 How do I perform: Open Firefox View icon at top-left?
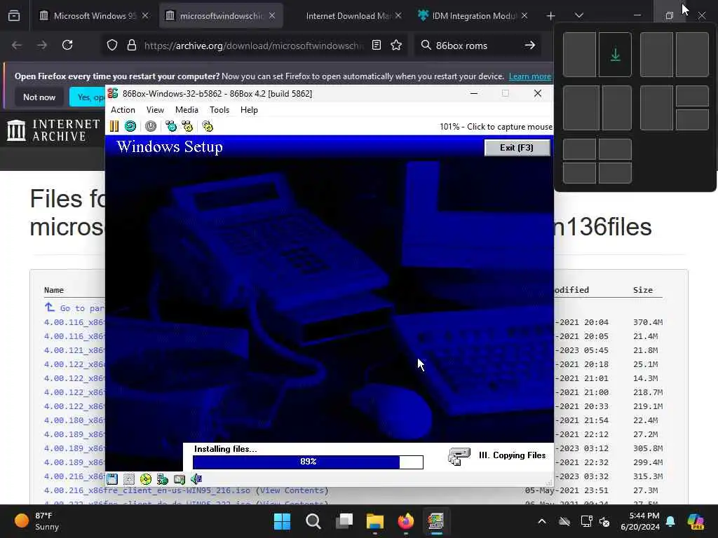point(14,16)
